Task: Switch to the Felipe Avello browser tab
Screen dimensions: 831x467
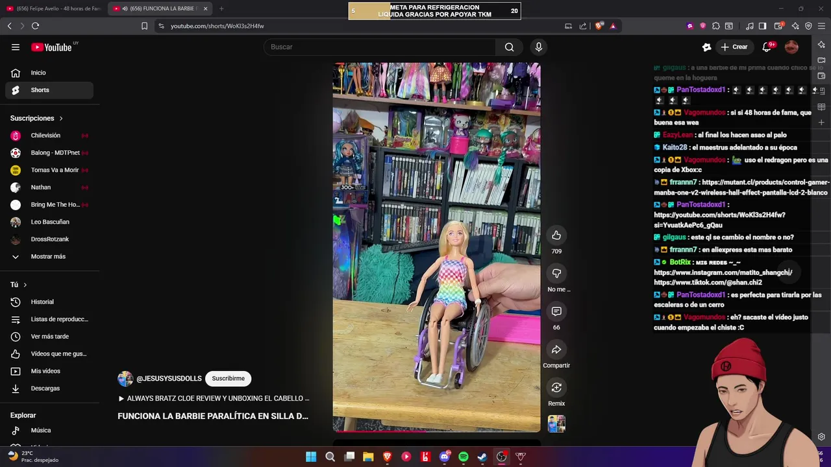Action: (x=53, y=8)
